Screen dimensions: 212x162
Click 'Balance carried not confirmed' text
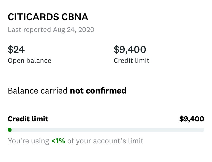(67, 90)
